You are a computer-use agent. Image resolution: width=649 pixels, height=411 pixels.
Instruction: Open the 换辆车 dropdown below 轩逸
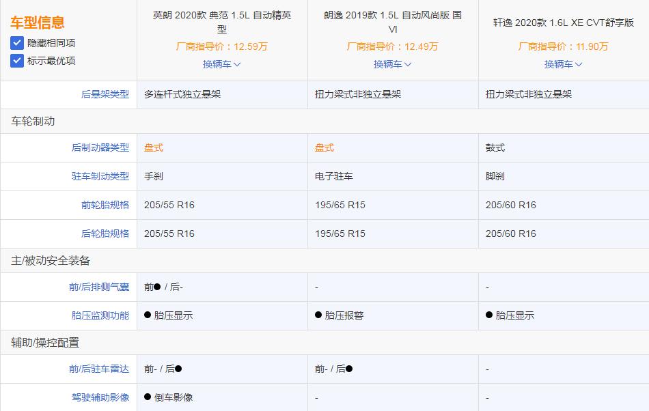(564, 64)
